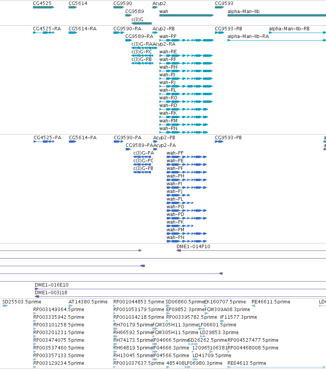Click transcript wah-RE label
The width and height of the screenshot is (326, 369).
[x=168, y=52]
